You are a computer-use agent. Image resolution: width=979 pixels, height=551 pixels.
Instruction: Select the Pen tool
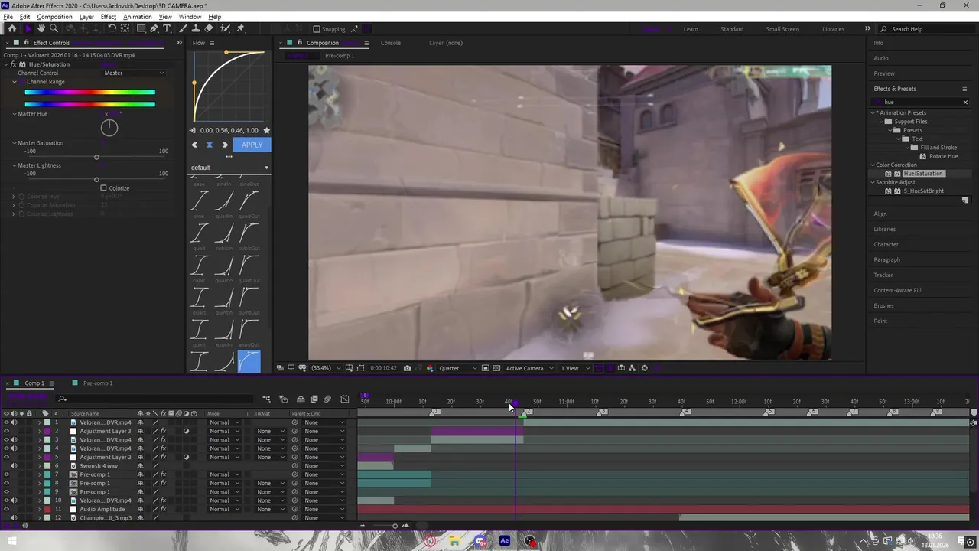154,28
